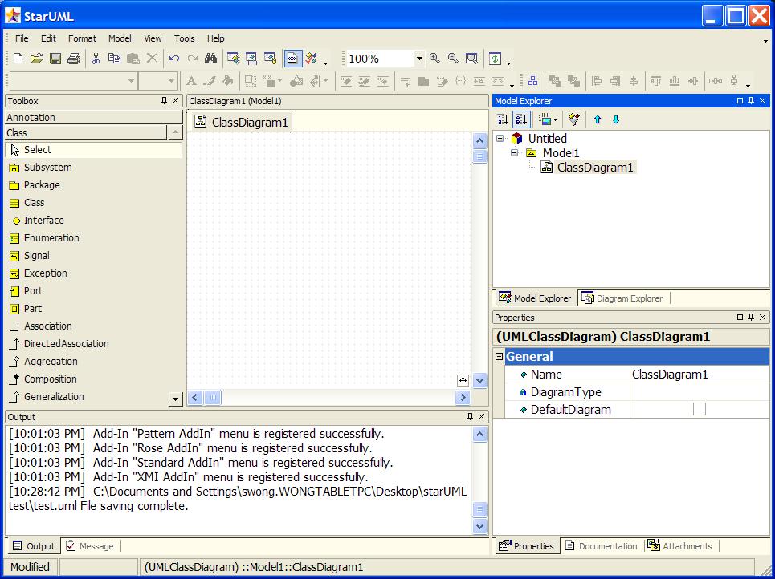Open the 100% zoom level dropdown
Screen dimensions: 775x579
point(419,59)
